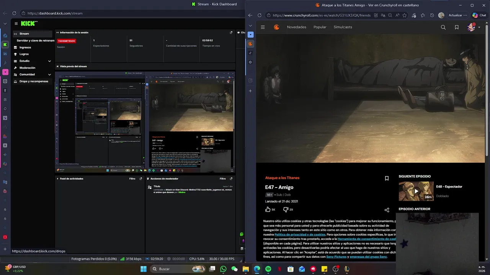
Task: Pop out the Feed de actividades panel
Action: pyautogui.click(x=140, y=178)
